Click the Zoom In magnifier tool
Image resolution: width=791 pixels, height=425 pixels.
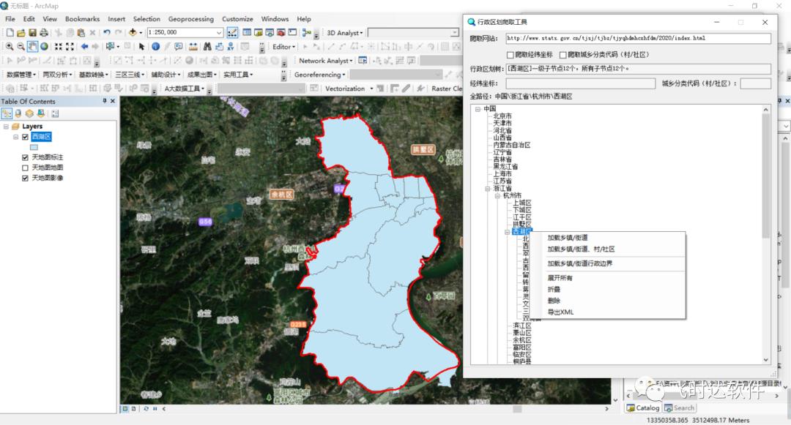pos(8,47)
